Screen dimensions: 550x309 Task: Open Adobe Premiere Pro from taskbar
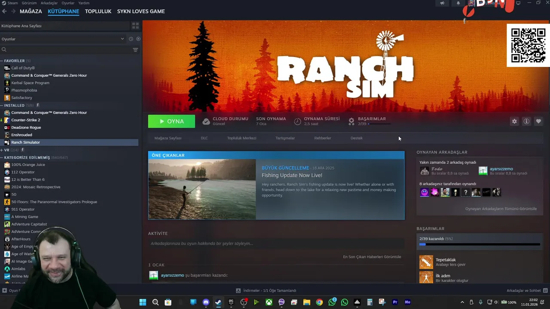[395, 302]
